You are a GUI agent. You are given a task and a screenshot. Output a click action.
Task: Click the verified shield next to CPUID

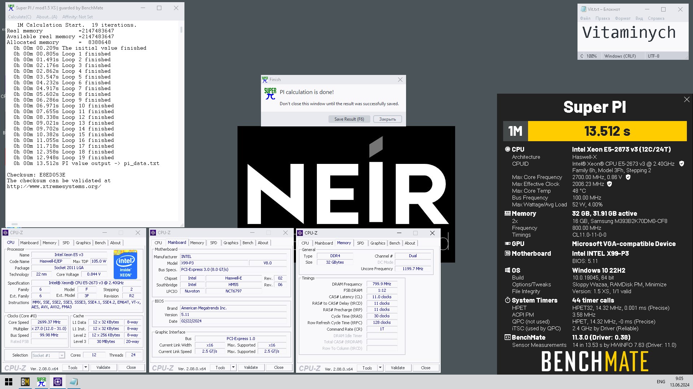point(681,164)
